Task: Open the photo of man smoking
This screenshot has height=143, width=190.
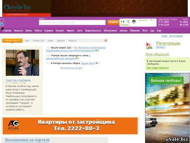Action: point(22,63)
